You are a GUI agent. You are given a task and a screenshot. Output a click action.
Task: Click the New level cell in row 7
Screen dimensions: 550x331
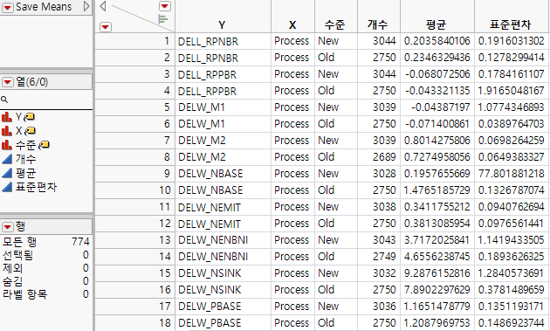[x=336, y=141]
